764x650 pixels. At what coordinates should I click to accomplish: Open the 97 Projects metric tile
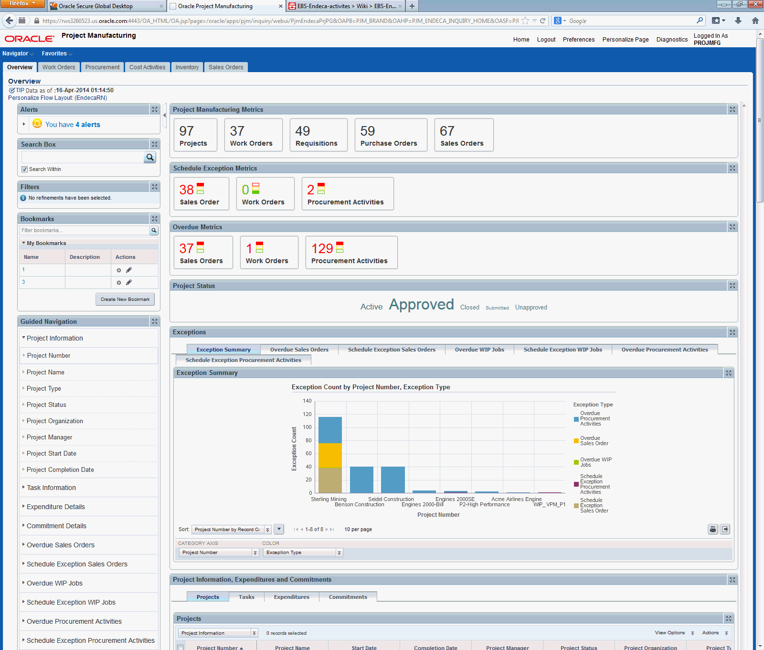195,135
